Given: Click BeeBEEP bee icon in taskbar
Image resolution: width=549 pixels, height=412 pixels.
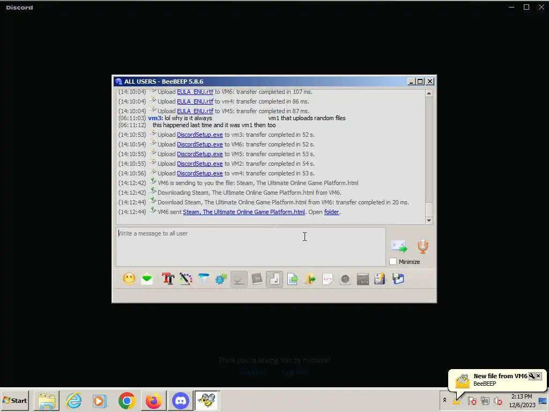Looking at the screenshot, I should click(207, 400).
